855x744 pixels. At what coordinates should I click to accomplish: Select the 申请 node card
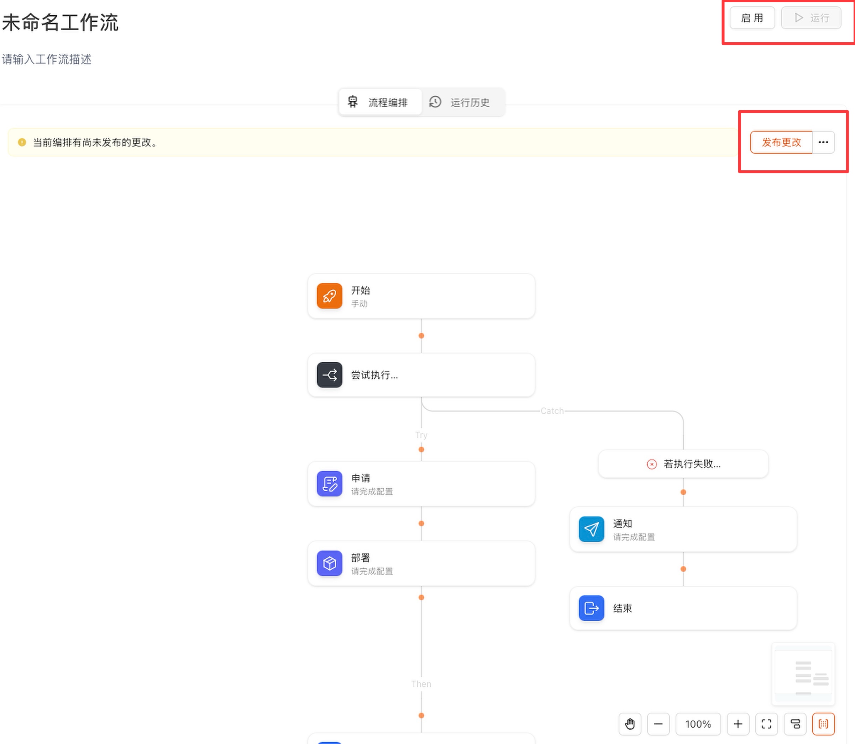[421, 484]
